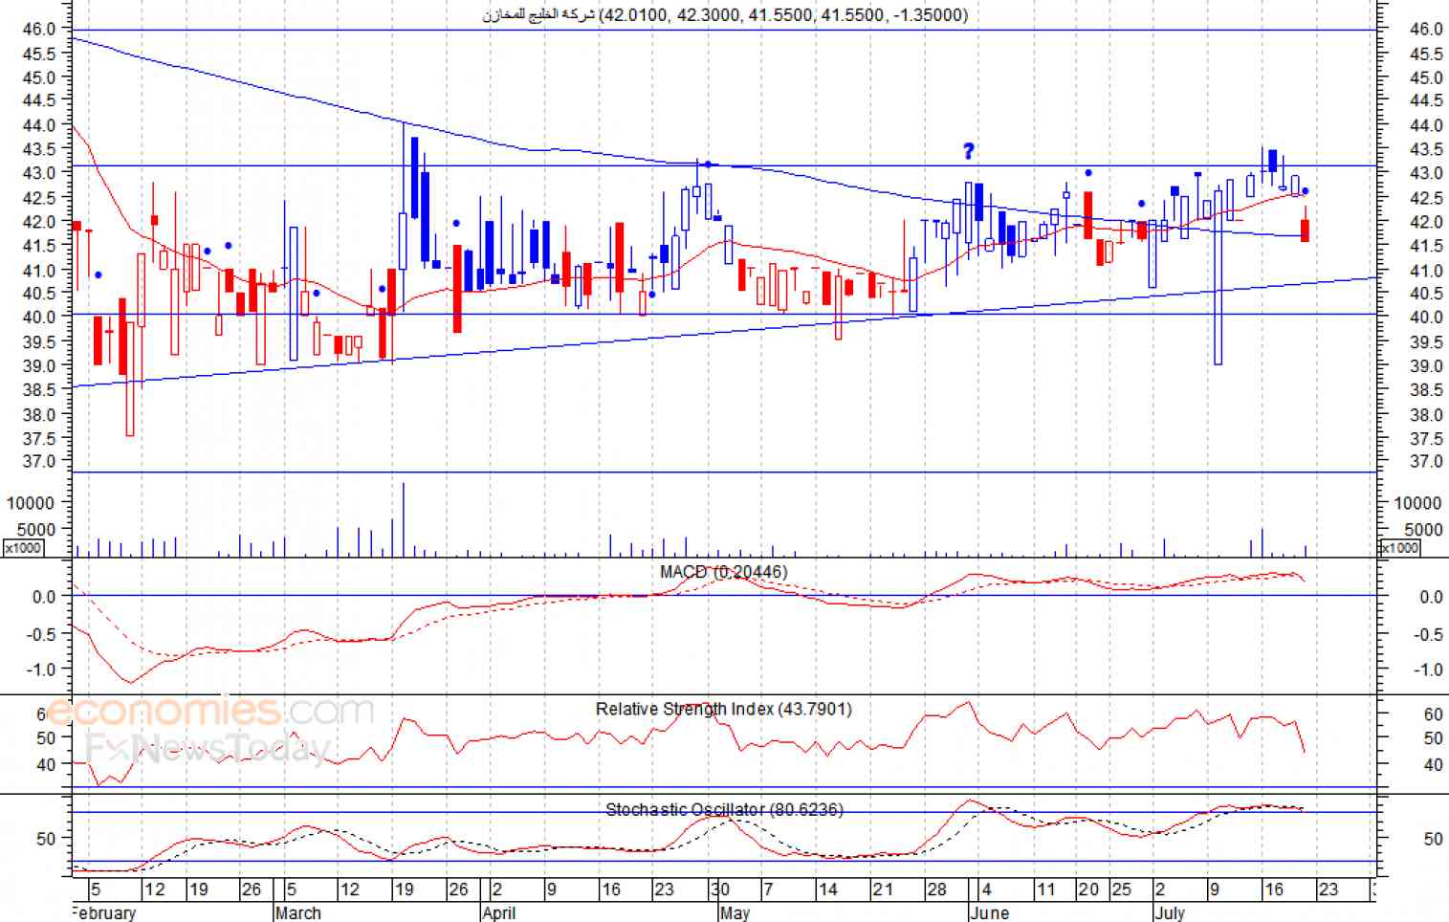Click the "11" date tick label
Screen dimensions: 1449x922
pos(1046,889)
